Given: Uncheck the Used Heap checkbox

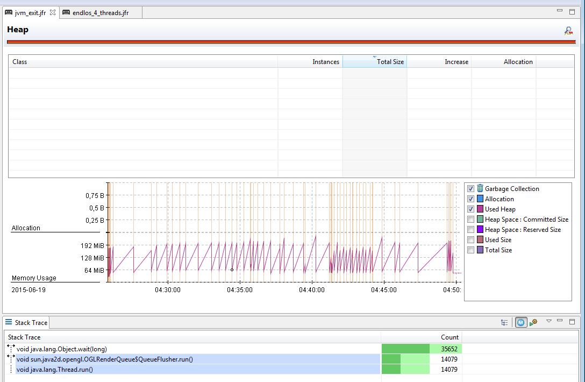Looking at the screenshot, I should (x=471, y=209).
